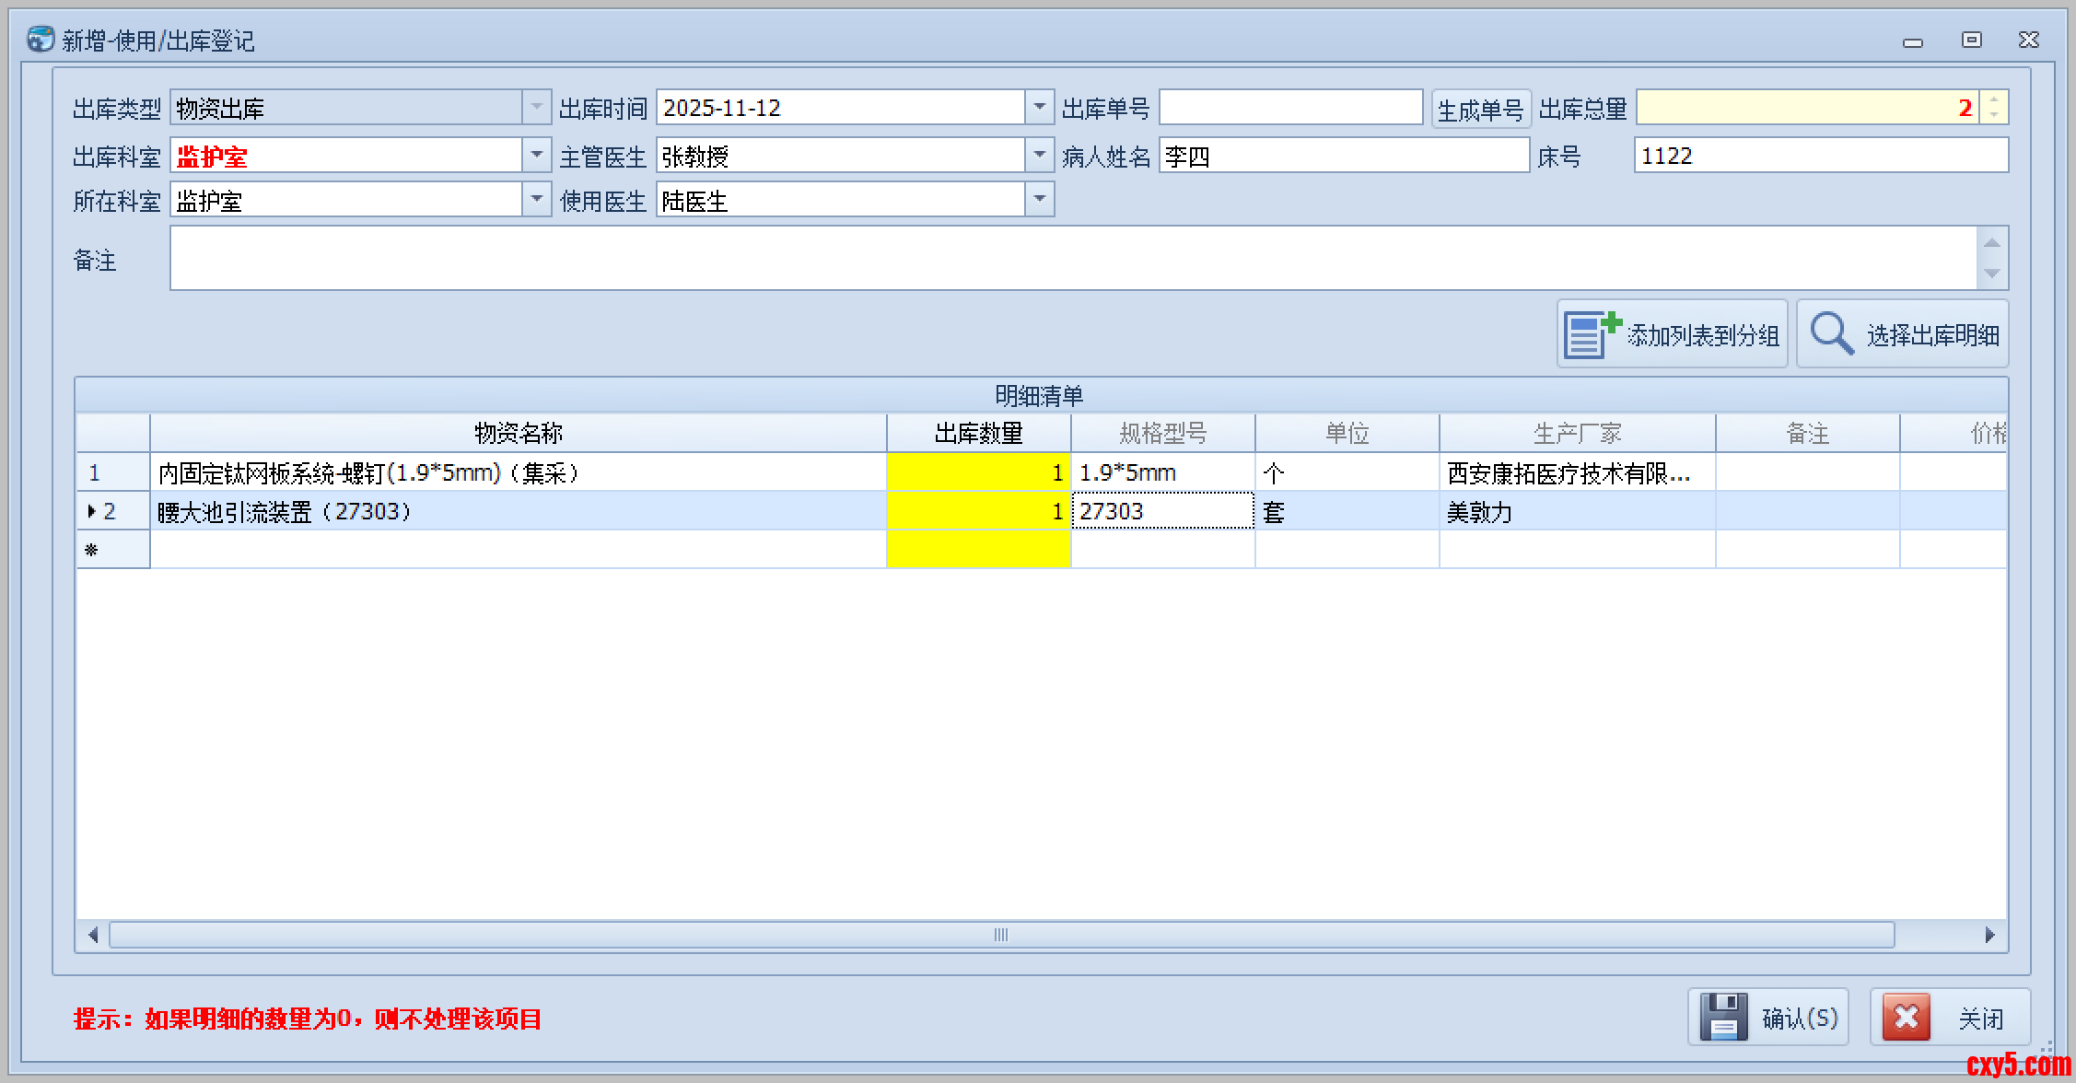Viewport: 2076px width, 1083px height.
Task: Click the 生成单号 button
Action: (1480, 110)
